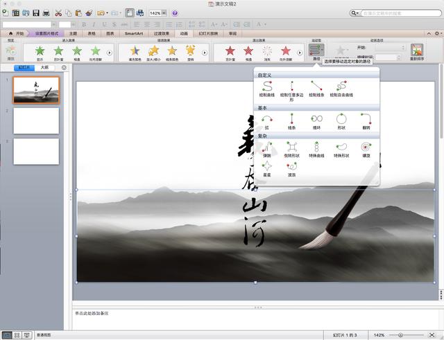Select the 大纲 outline pane toggle
This screenshot has width=444, height=340.
coord(44,68)
